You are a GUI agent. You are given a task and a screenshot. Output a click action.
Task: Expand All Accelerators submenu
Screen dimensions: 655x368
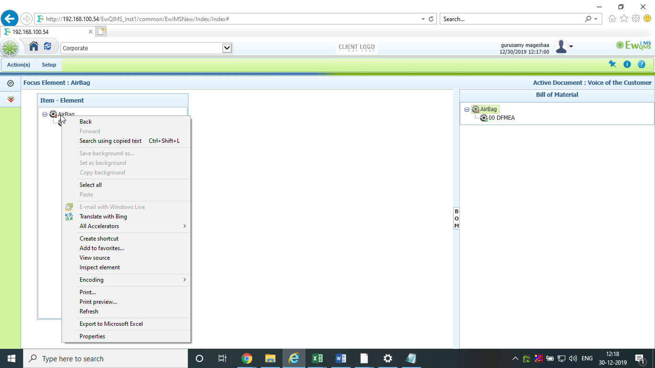point(126,226)
